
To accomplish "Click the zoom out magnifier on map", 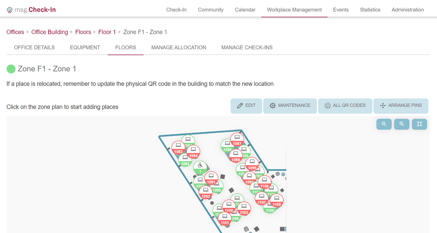I will (x=384, y=124).
